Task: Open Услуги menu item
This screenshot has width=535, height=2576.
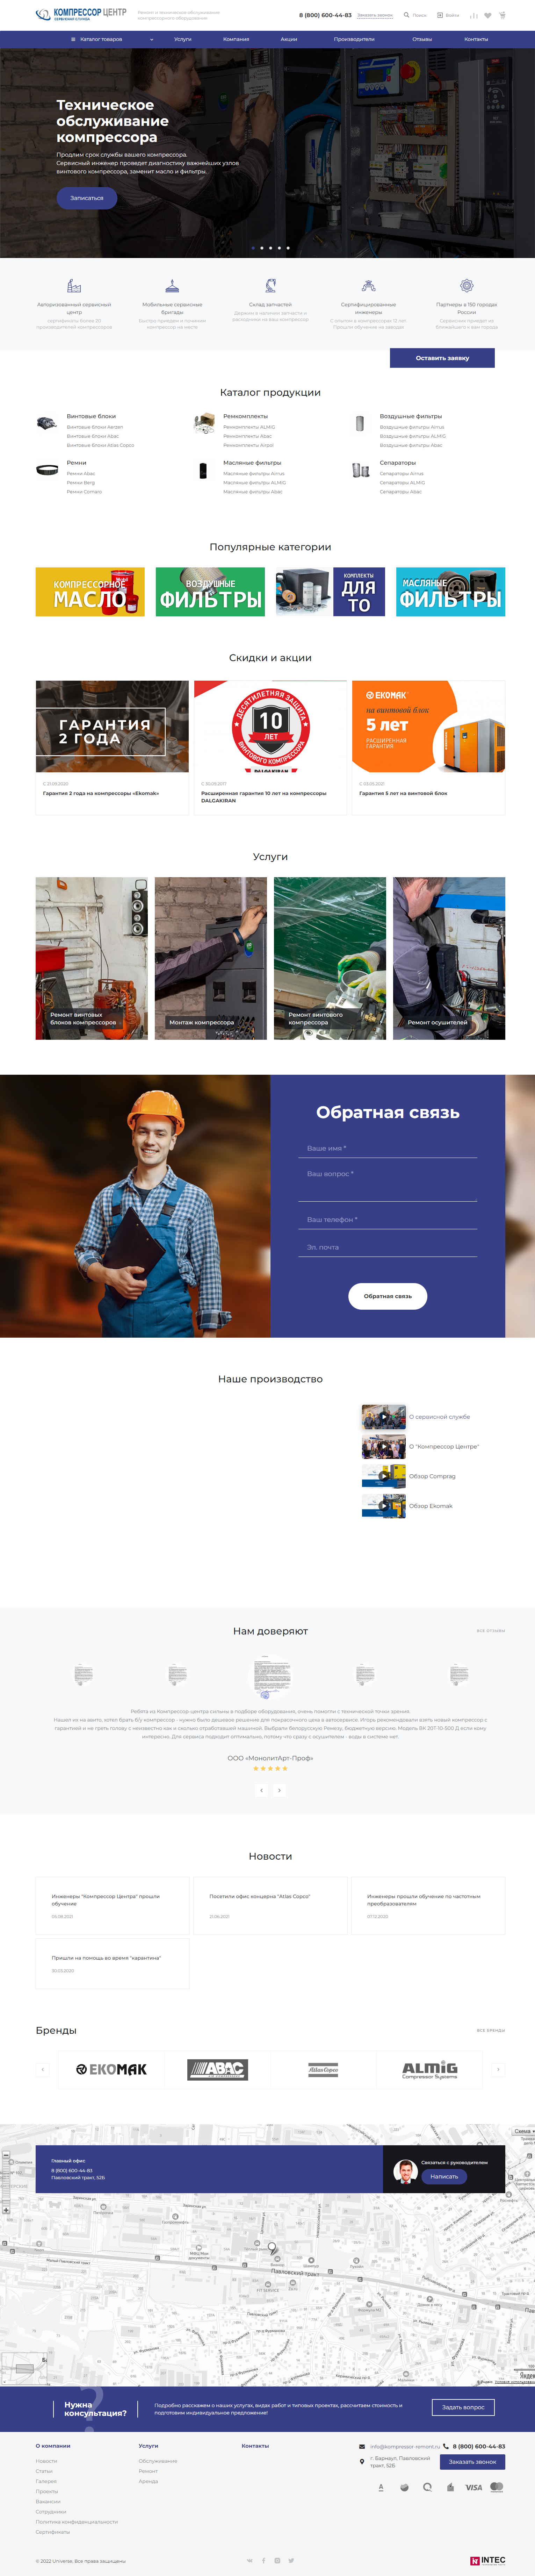Action: click(x=183, y=39)
